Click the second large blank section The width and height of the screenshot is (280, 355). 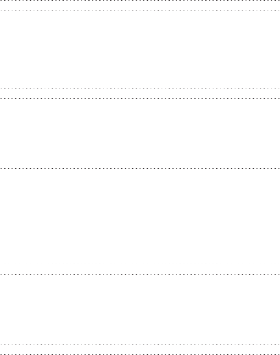pos(140,134)
